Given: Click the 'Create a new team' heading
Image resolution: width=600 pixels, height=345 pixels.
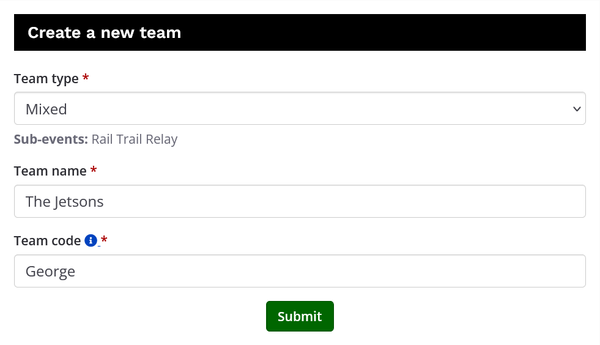Looking at the screenshot, I should coord(105,33).
